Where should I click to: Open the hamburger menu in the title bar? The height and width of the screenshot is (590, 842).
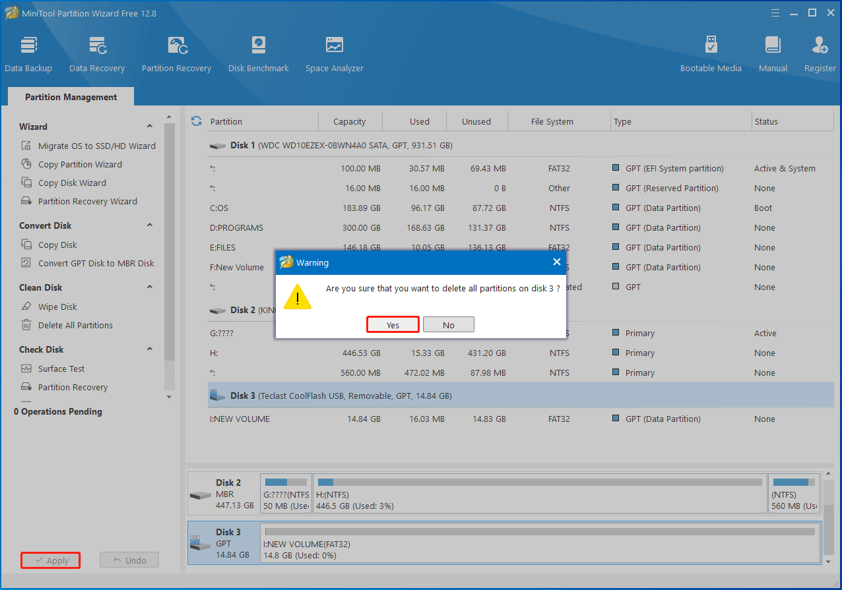point(775,13)
